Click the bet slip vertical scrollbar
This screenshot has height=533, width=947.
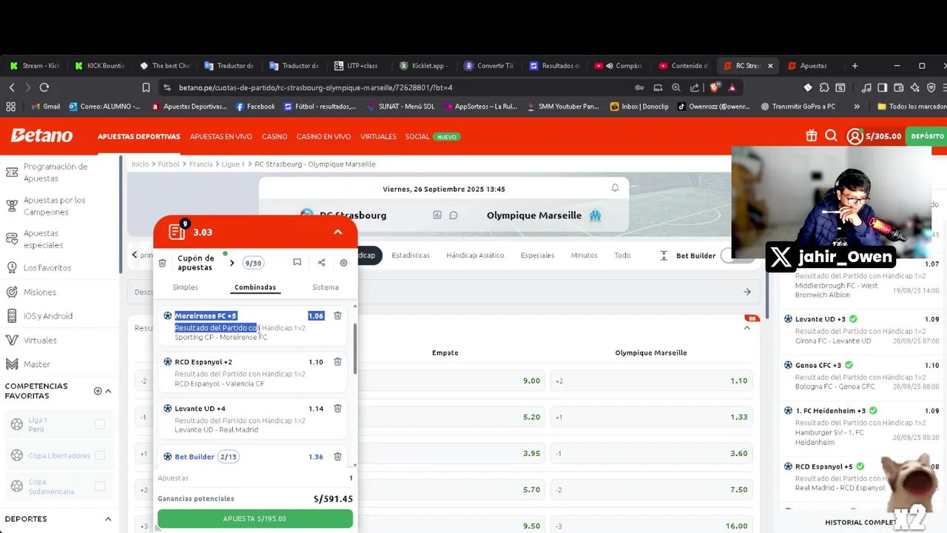click(x=355, y=348)
